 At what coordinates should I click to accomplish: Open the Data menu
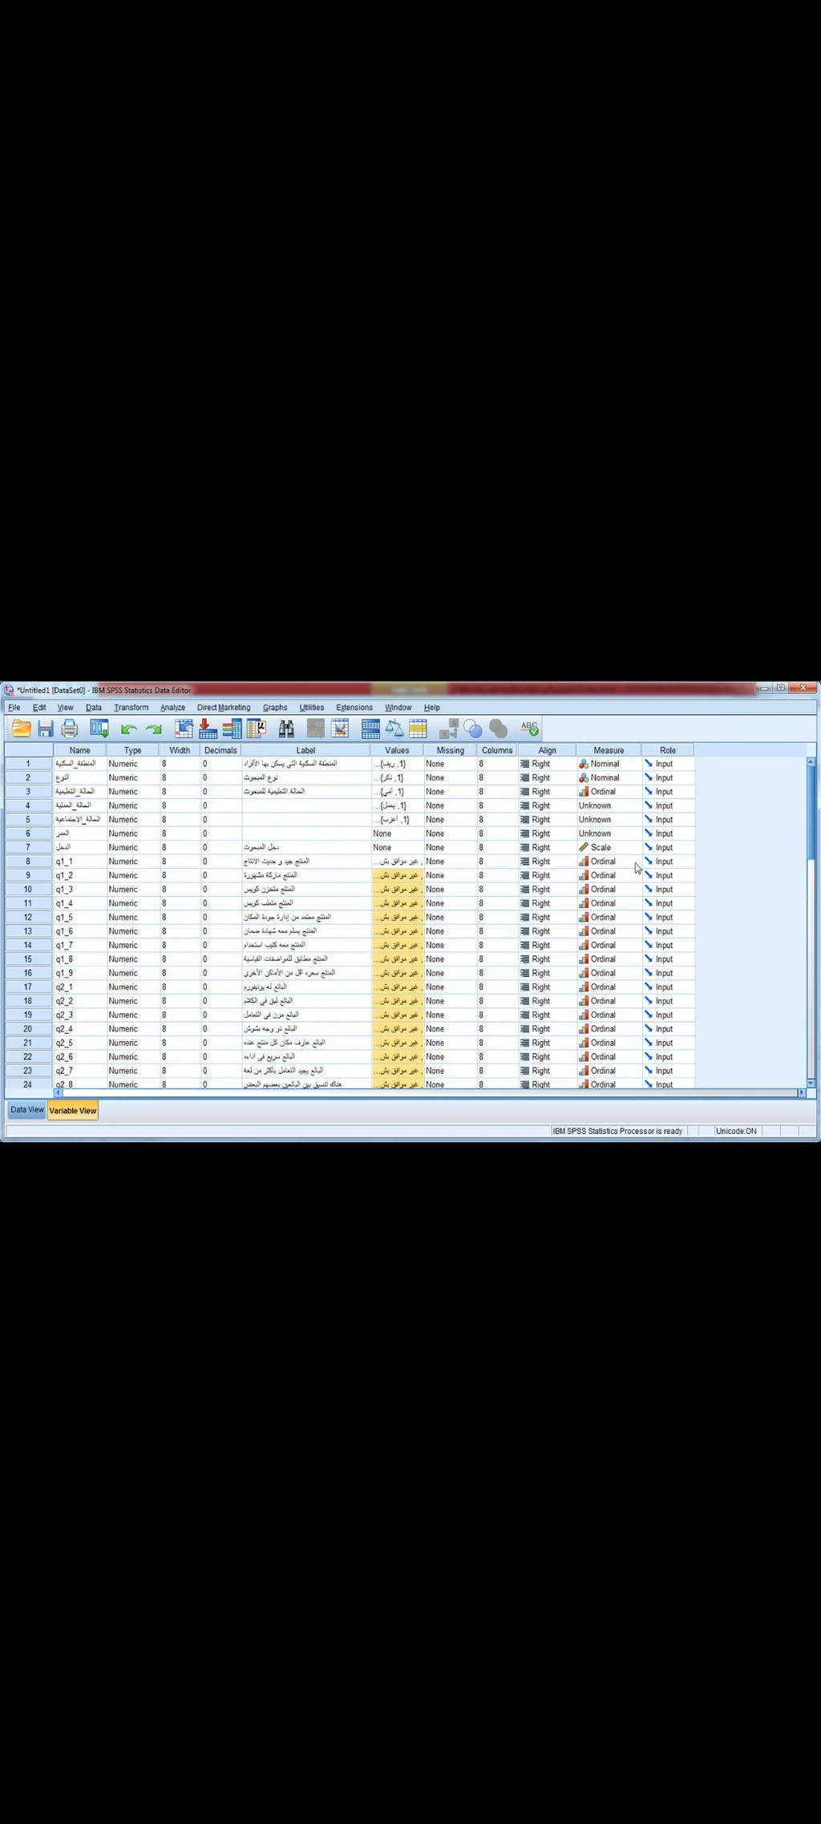click(94, 708)
